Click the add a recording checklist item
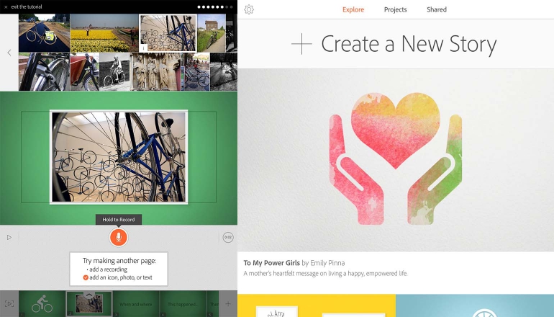554x317 pixels. pos(108,269)
